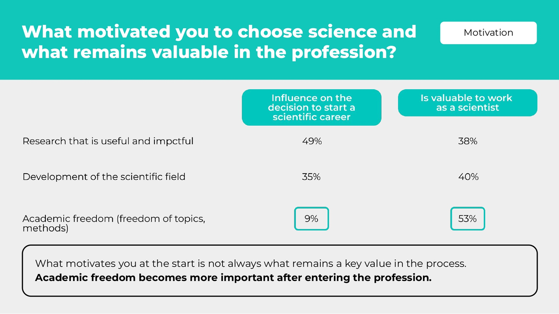559x314 pixels.
Task: Select the 'Is valuable to work' column header
Action: click(467, 103)
